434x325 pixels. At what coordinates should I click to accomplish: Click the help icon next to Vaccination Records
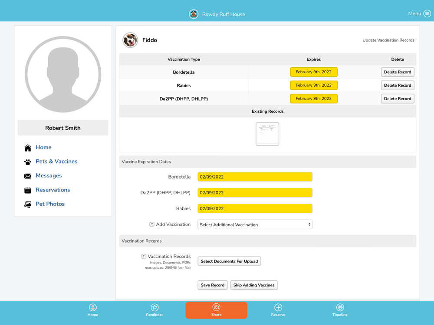click(143, 256)
